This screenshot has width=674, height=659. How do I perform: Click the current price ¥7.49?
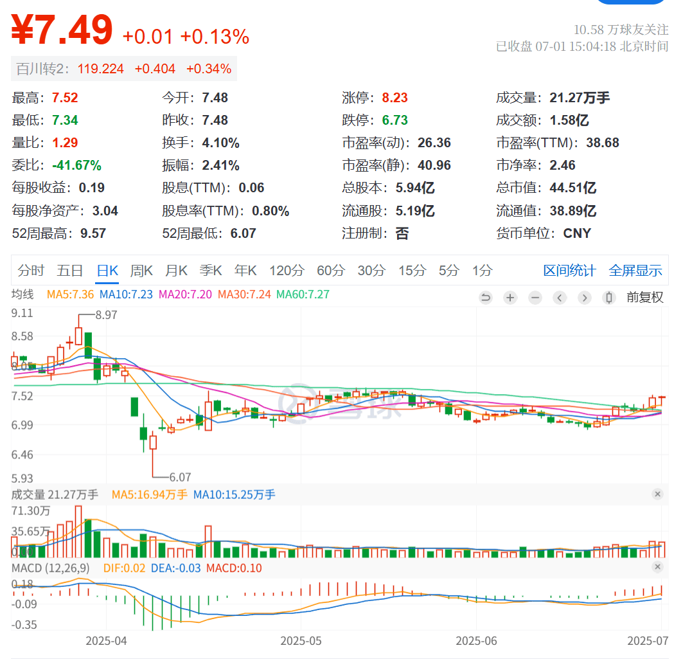(x=62, y=29)
